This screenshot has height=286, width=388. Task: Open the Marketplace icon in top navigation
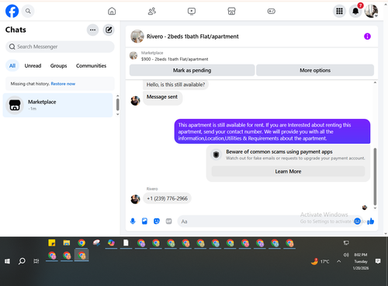[231, 11]
